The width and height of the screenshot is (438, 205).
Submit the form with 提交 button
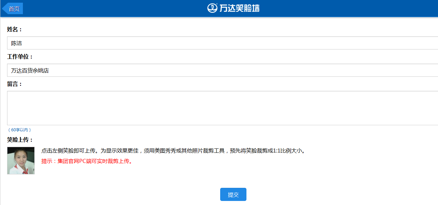(x=233, y=195)
